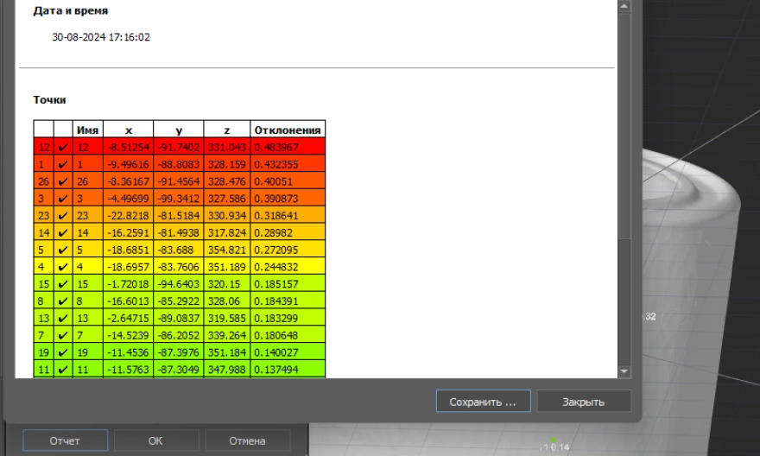Screen dimensions: 760x456
Task: Click the Имя column header
Action: coord(88,130)
